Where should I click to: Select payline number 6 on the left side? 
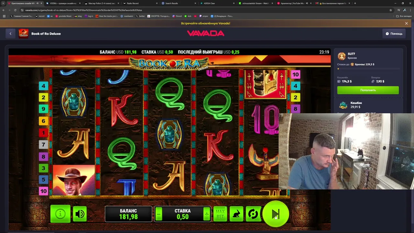pyautogui.click(x=43, y=121)
